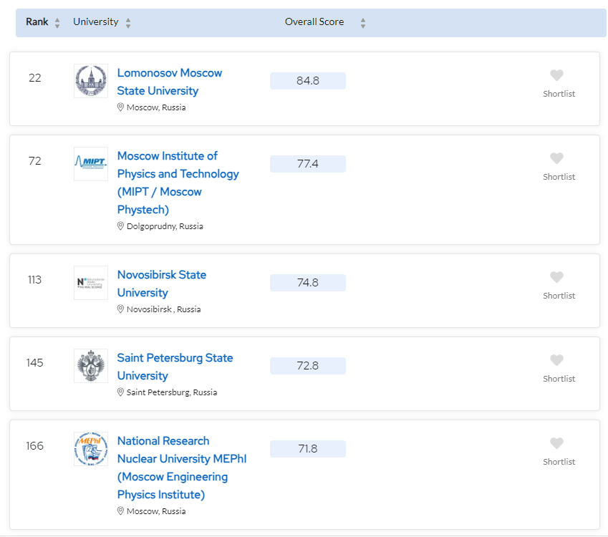Click the Shortlist label for Lomonosov Moscow State
608x537 pixels.
559,94
